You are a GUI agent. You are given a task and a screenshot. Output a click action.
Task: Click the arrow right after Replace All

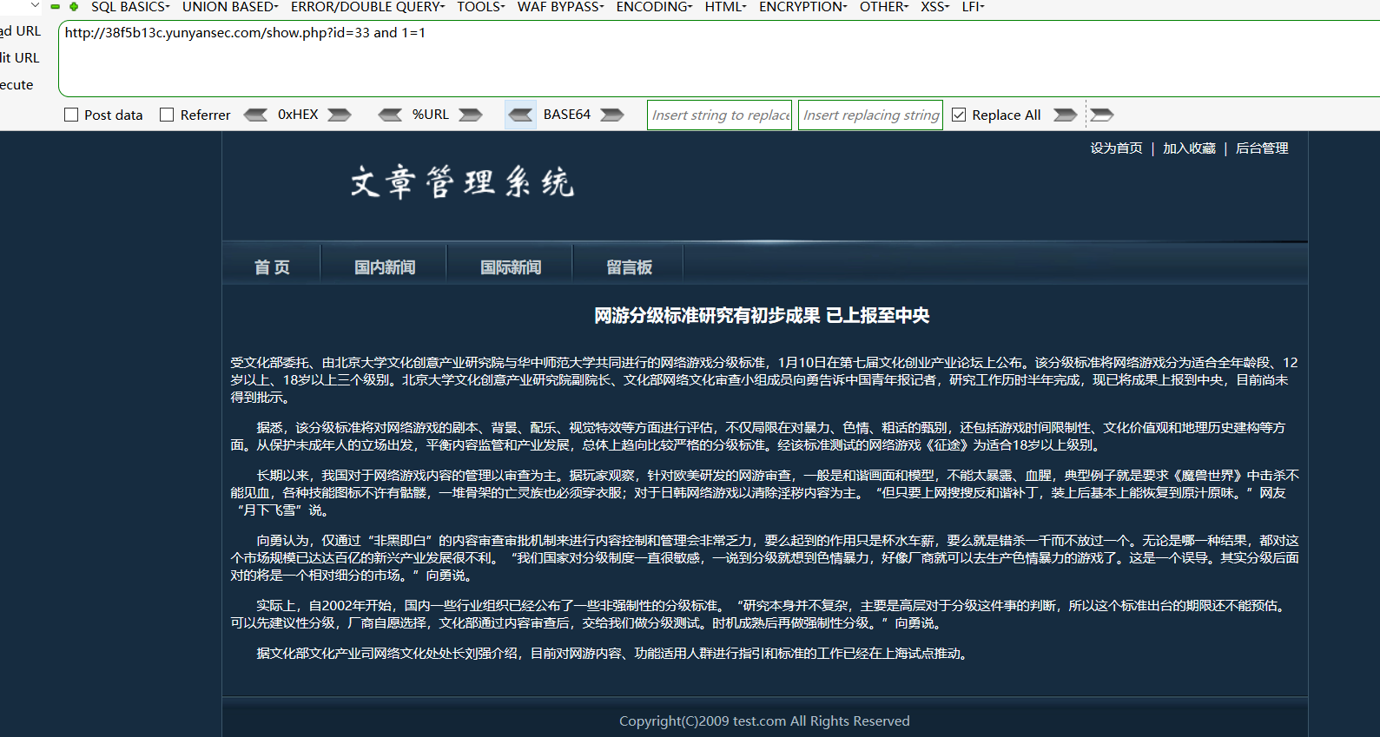click(x=1065, y=115)
